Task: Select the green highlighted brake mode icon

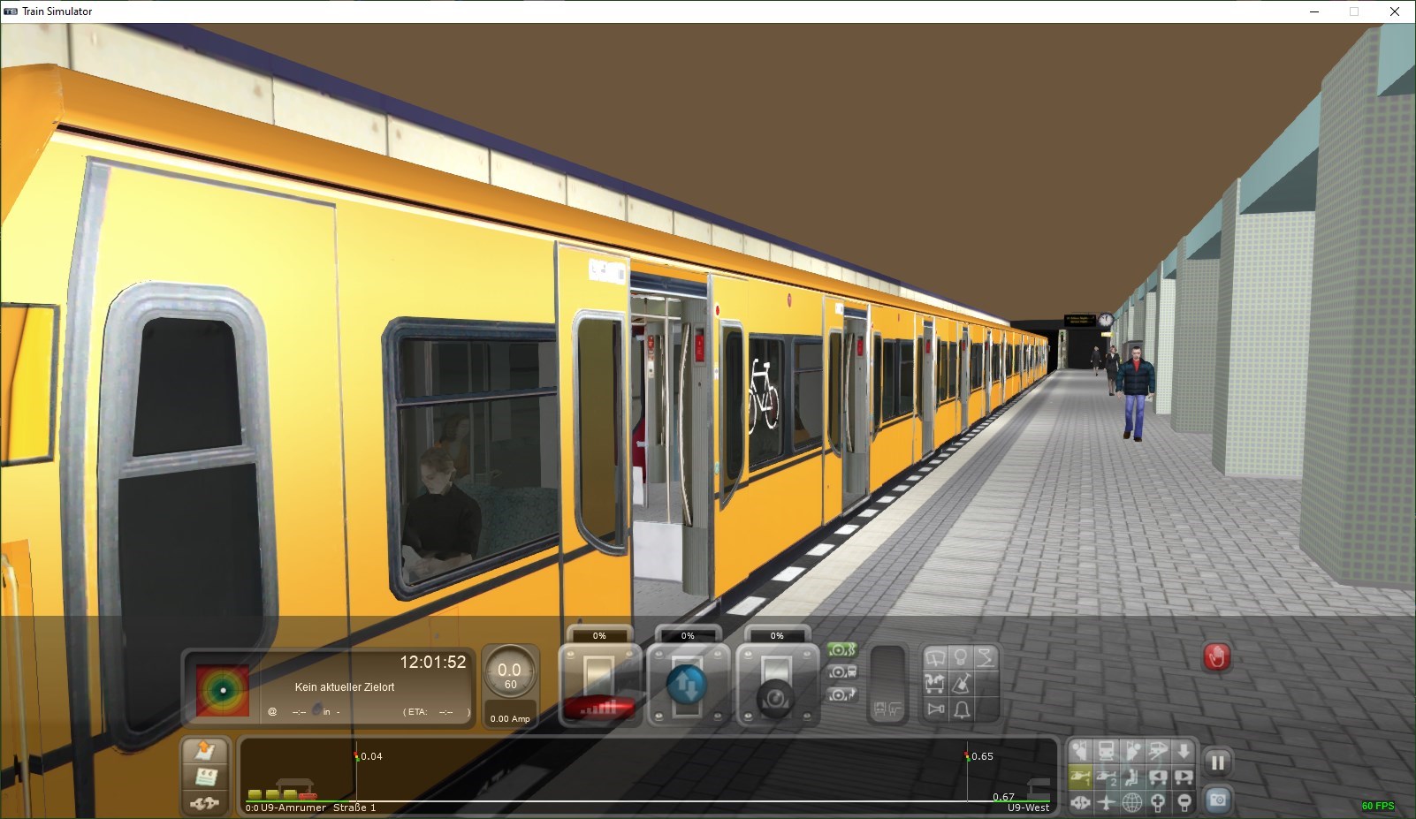Action: (842, 650)
